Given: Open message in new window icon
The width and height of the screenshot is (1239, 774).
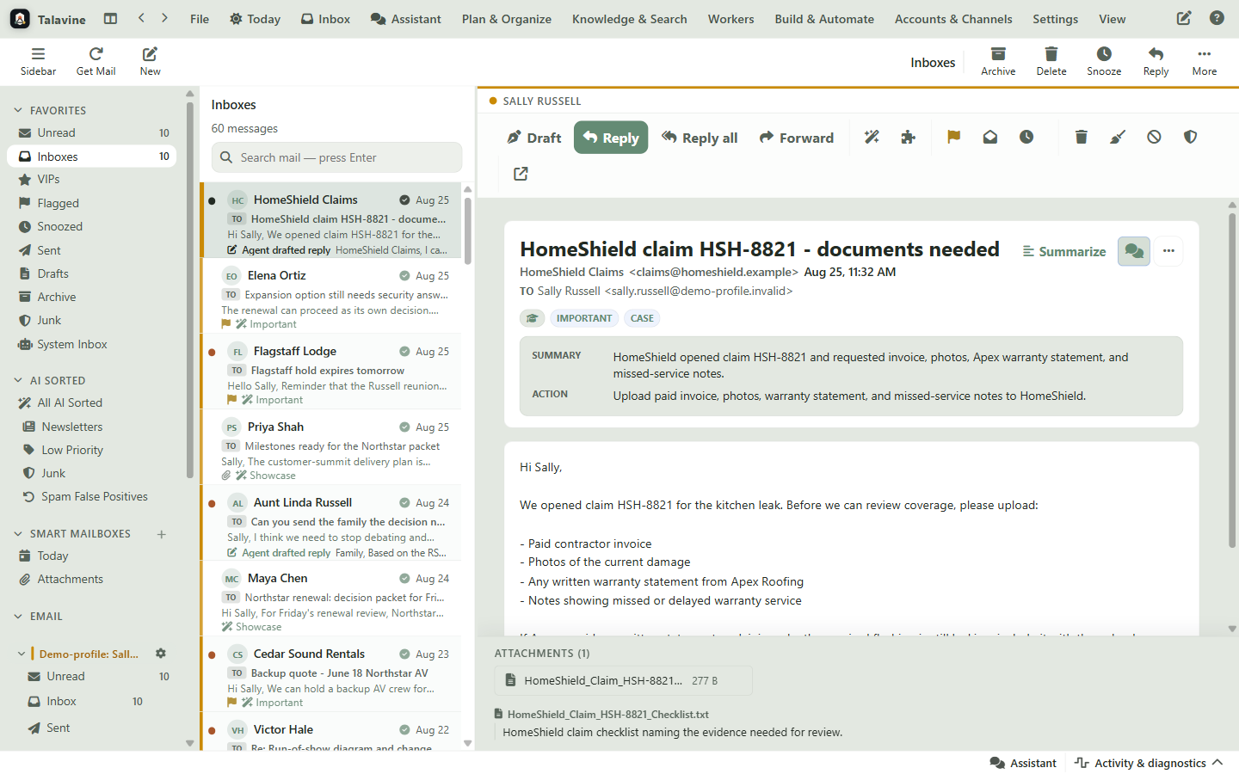Looking at the screenshot, I should pos(521,174).
